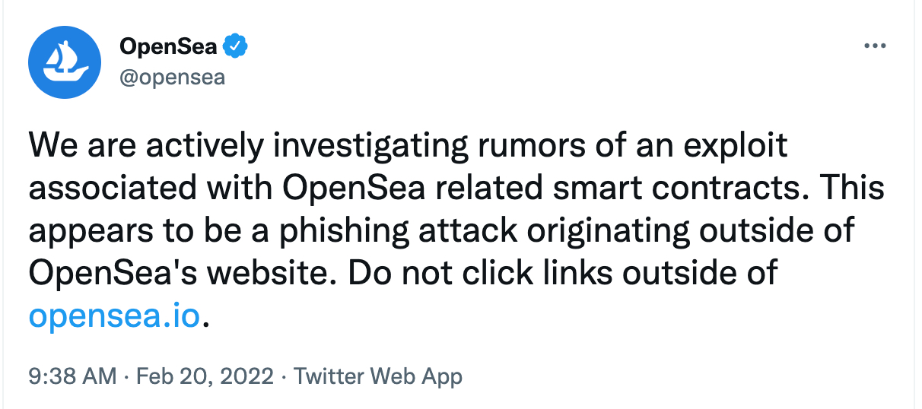Follow the opensea.io link in the tweet

(x=115, y=314)
